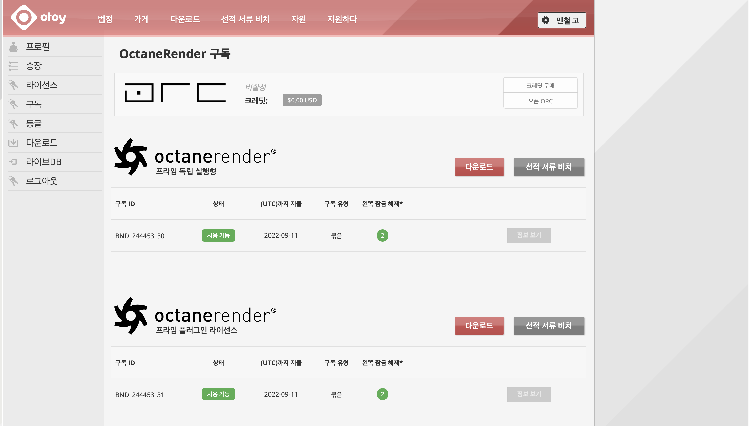Select 로그아웃 in the sidebar

[x=41, y=181]
